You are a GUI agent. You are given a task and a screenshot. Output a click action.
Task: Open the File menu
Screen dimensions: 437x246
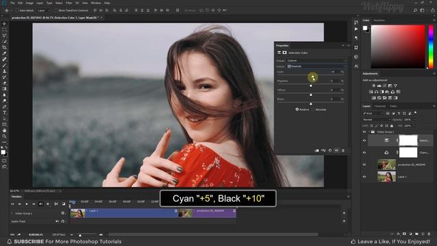pos(12,3)
